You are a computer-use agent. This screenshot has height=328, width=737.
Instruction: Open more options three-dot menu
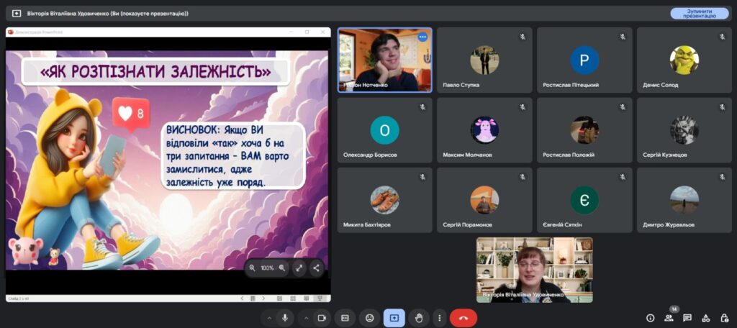click(x=438, y=318)
